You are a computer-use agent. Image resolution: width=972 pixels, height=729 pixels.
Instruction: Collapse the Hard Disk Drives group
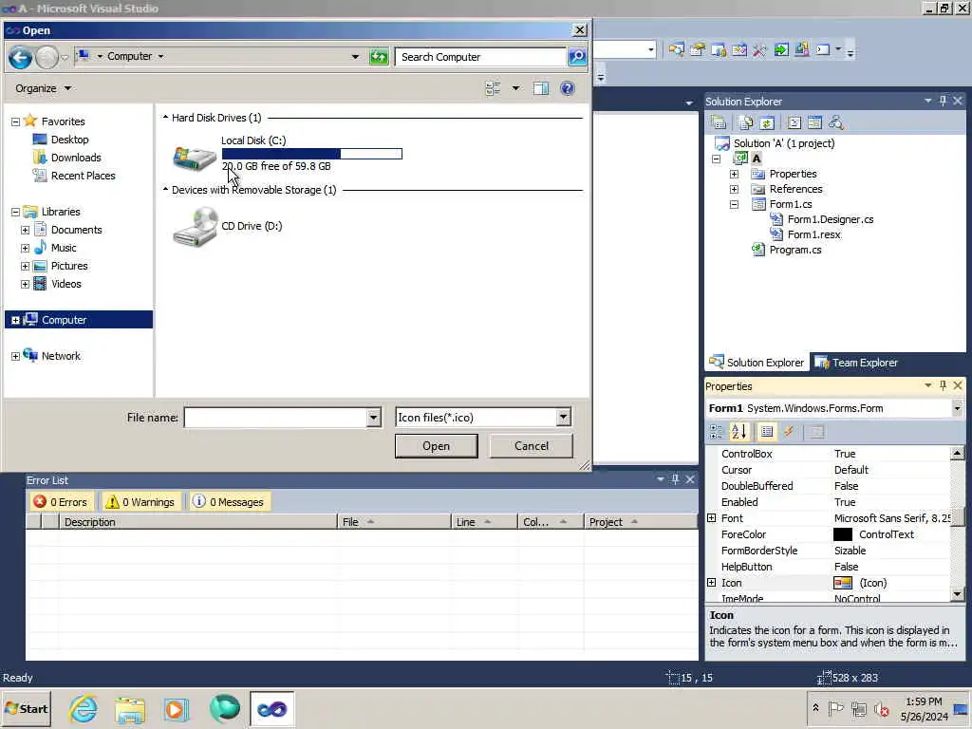(x=165, y=117)
